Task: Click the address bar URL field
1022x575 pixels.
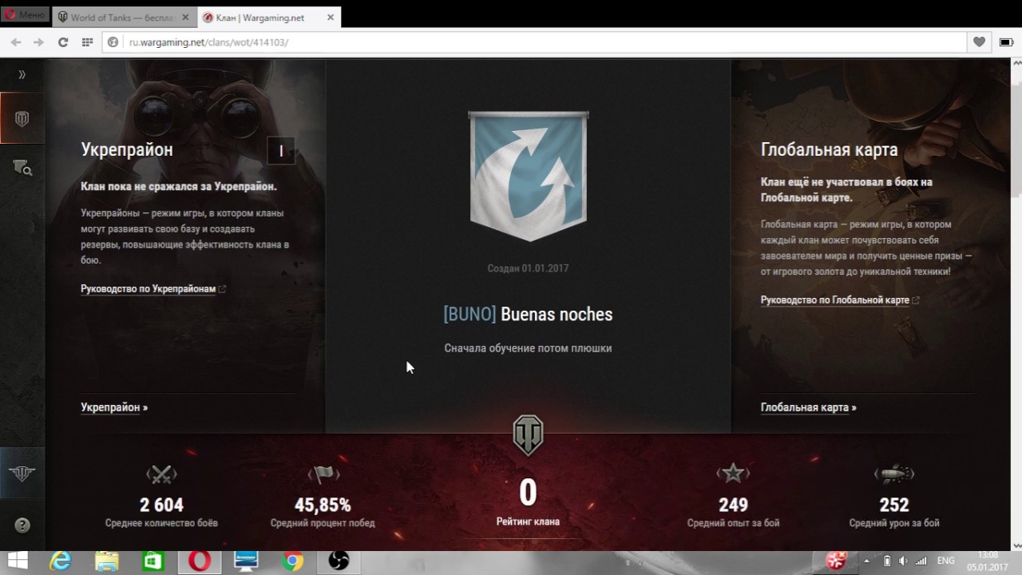Action: pyautogui.click(x=535, y=42)
